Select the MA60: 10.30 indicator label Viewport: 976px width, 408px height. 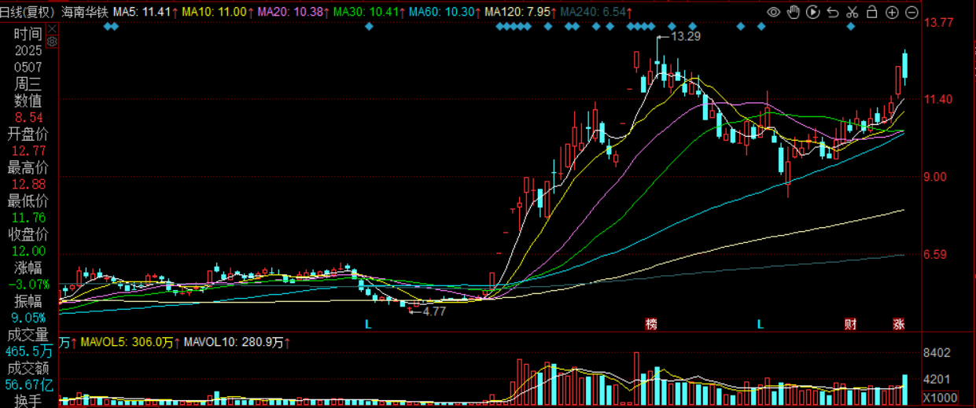tap(440, 13)
